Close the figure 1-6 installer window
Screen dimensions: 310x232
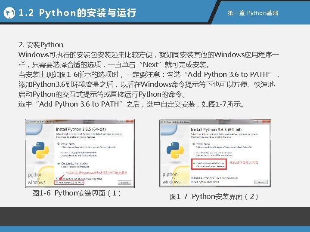[130, 121]
